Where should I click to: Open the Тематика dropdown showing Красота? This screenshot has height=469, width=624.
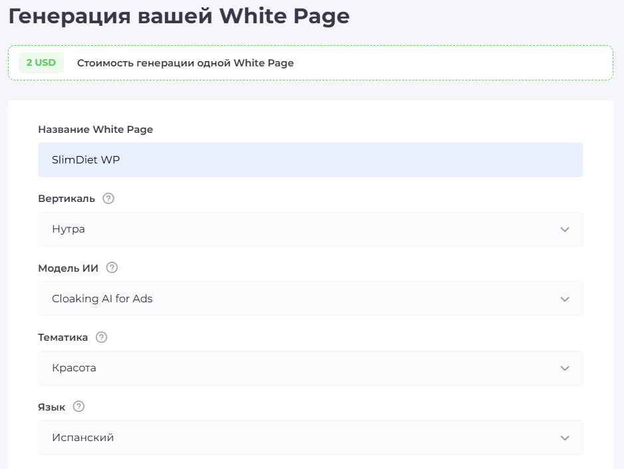click(310, 368)
